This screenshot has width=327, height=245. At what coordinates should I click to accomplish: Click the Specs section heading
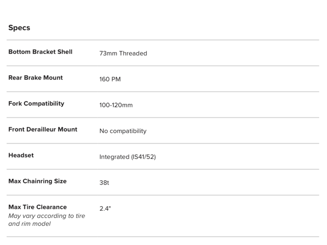[19, 28]
